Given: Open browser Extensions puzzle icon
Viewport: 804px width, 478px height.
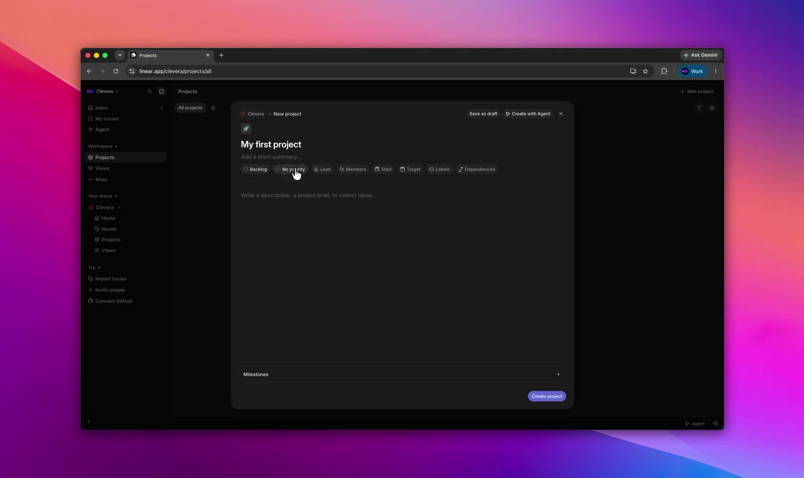Looking at the screenshot, I should click(664, 71).
